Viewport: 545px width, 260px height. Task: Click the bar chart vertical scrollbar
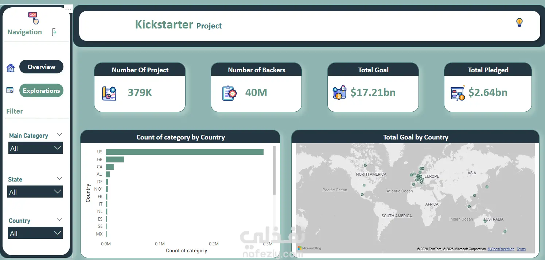[x=274, y=170]
